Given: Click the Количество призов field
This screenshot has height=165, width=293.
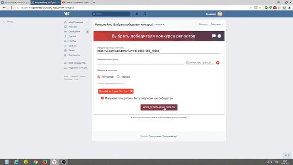Looking at the screenshot, I should pyautogui.click(x=200, y=63).
